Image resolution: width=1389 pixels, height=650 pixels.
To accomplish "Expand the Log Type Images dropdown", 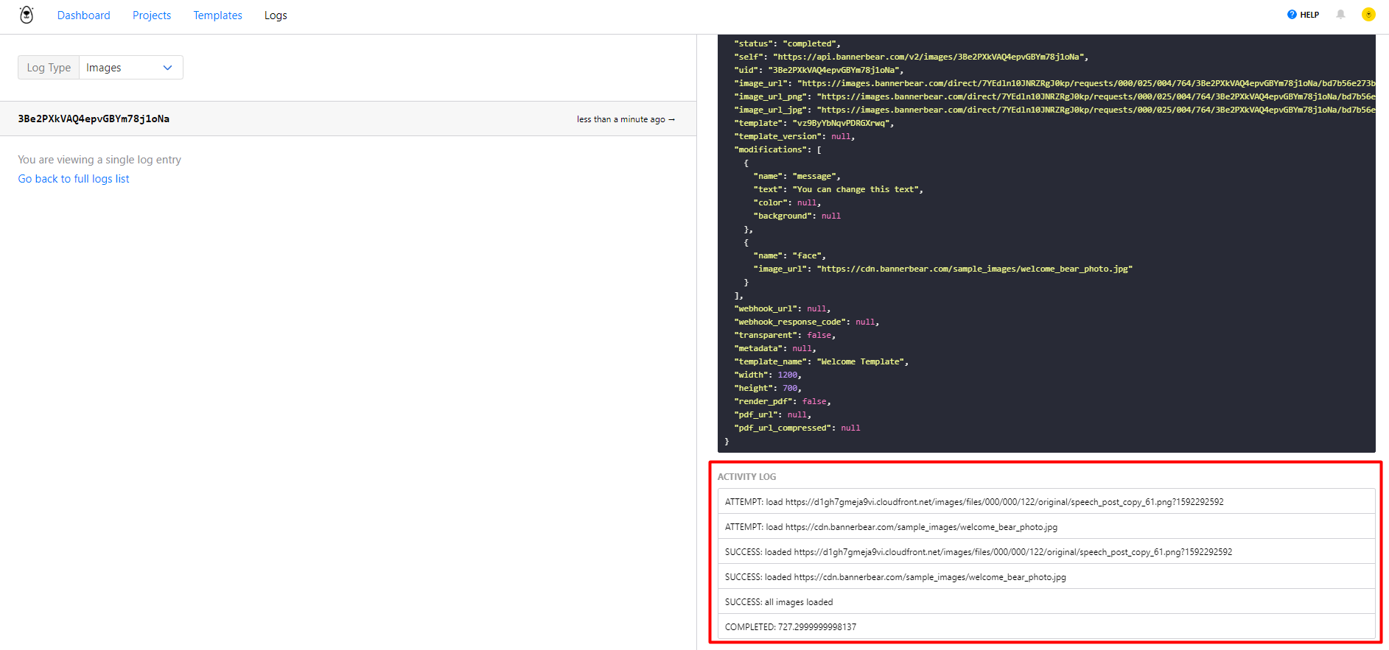I will pyautogui.click(x=130, y=68).
